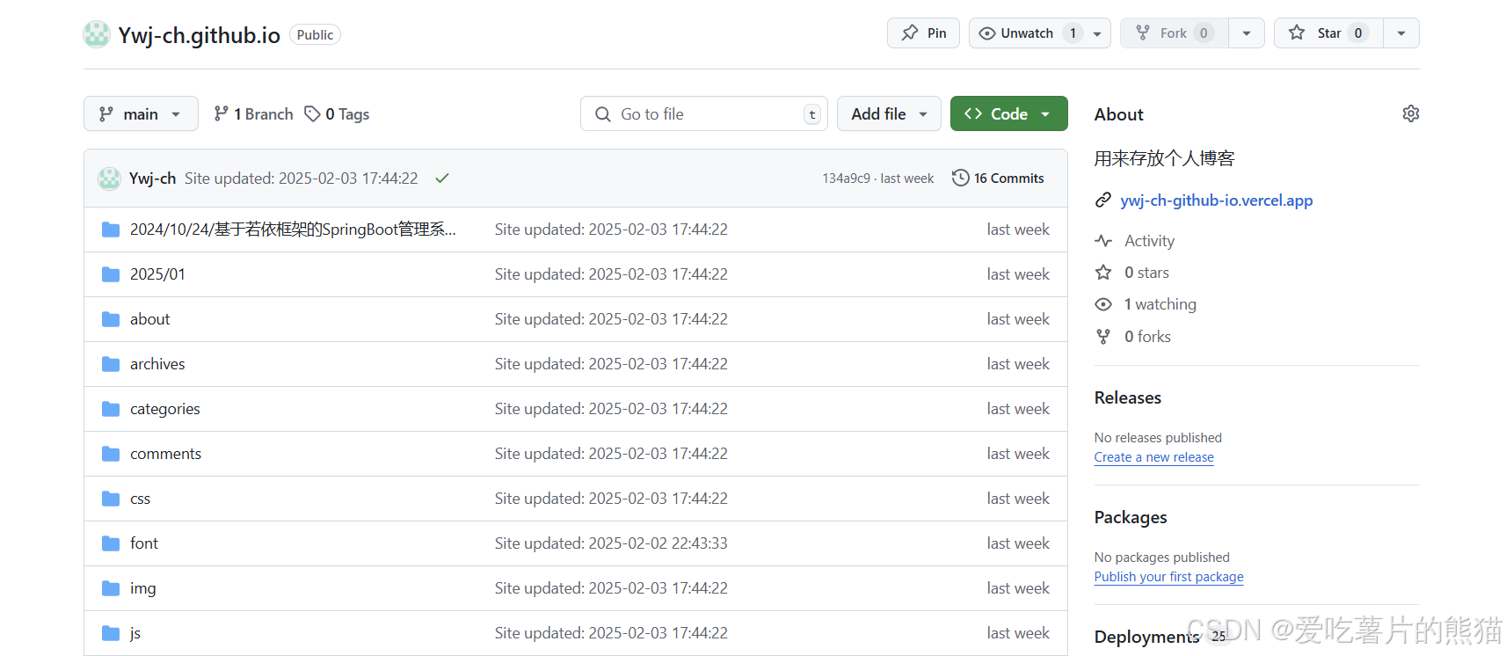The width and height of the screenshot is (1506, 656).
Task: Click the folder icon beside archives
Action: click(111, 364)
